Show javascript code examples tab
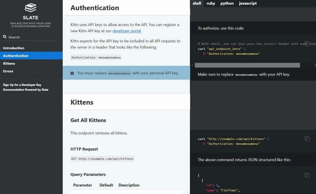316x194 pixels. [x=248, y=3]
